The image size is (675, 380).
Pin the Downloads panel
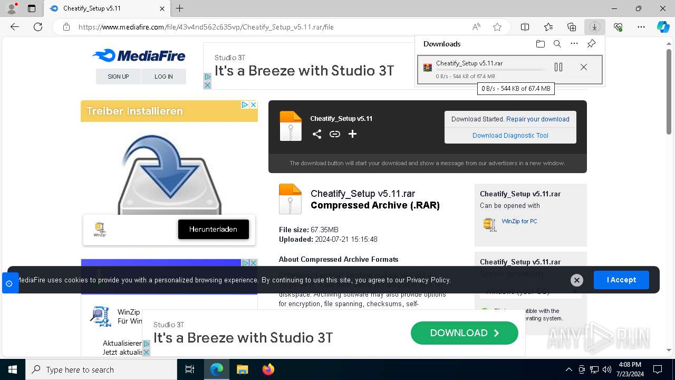(x=591, y=44)
